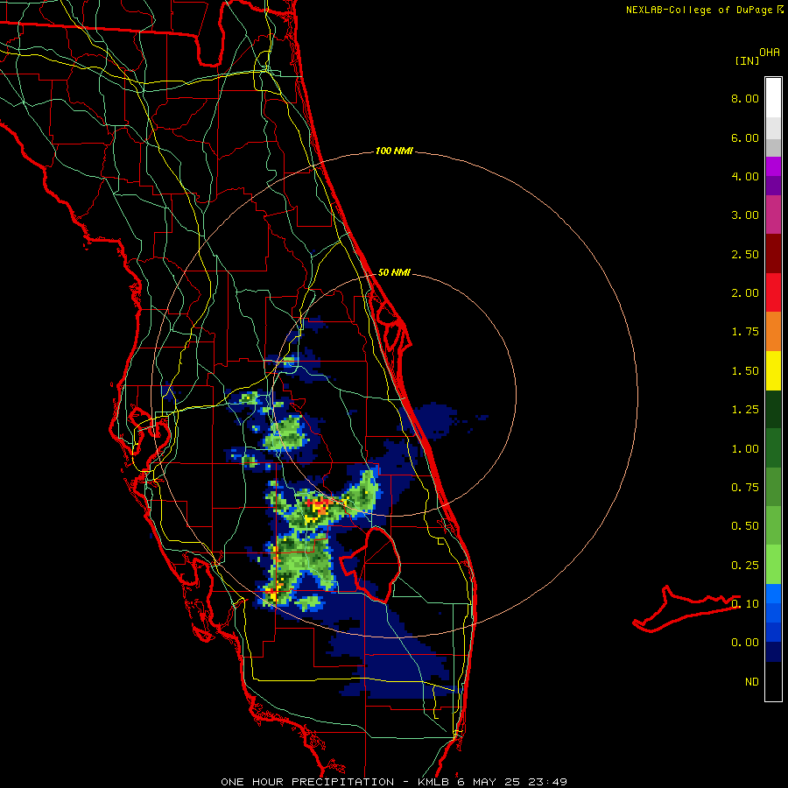Click the light blue 0.10 color swatch
Image resolution: width=788 pixels, height=788 pixels.
[773, 594]
